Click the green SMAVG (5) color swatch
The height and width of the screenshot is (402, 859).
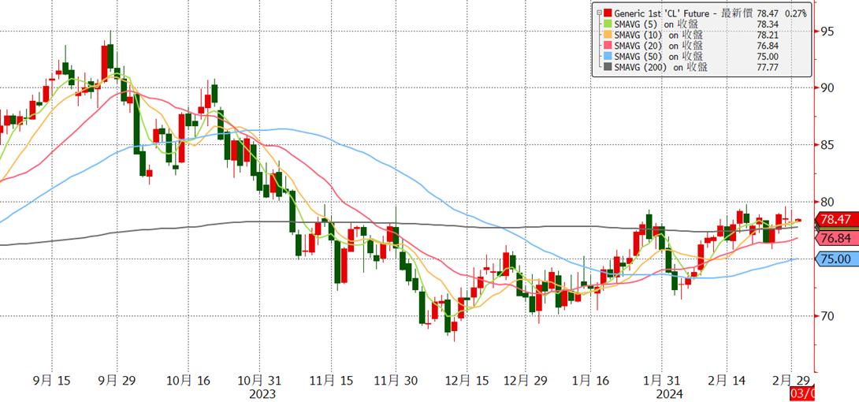(x=608, y=24)
